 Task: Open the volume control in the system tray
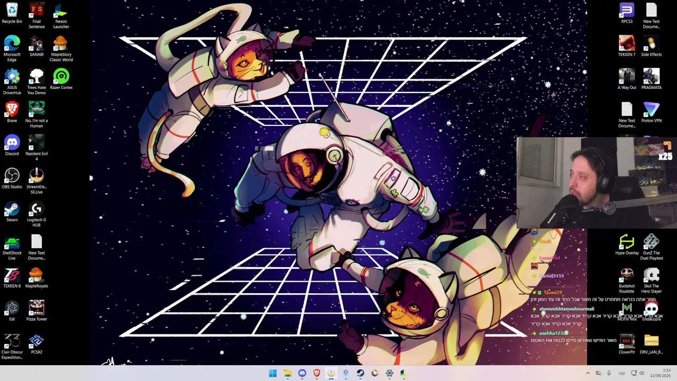642,373
